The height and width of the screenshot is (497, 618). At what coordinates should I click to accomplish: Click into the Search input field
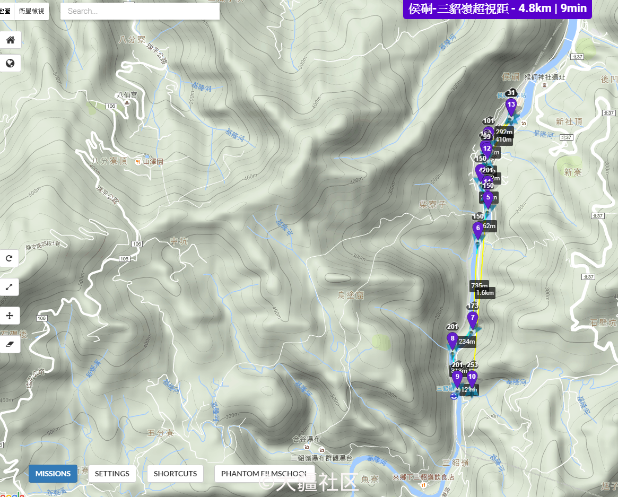tap(140, 11)
